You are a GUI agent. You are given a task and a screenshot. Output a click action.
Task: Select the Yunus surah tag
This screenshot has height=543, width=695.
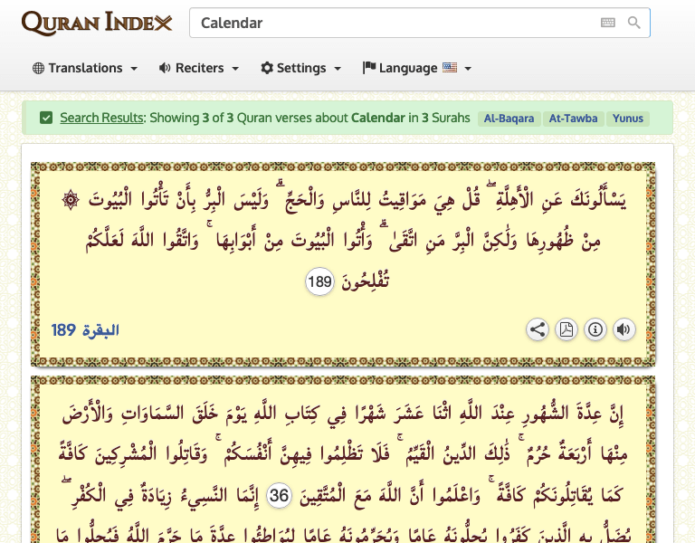[628, 119]
